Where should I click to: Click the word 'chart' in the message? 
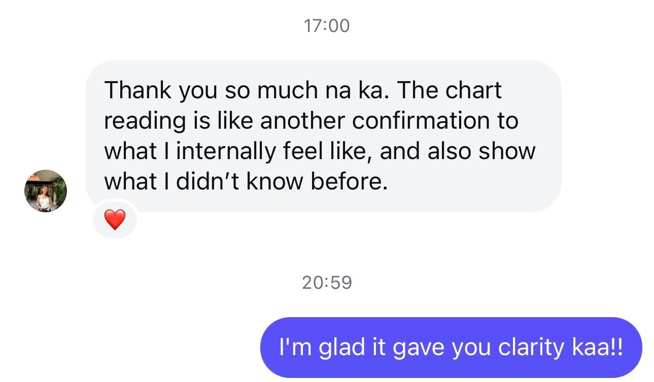[x=472, y=90]
